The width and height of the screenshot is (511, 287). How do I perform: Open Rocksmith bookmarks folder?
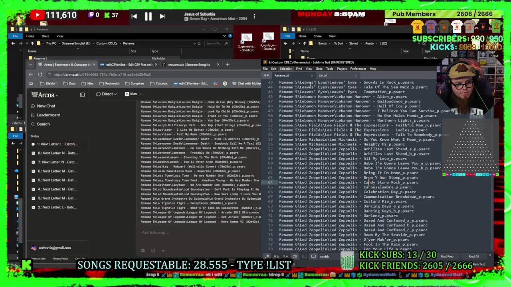pos(109,83)
